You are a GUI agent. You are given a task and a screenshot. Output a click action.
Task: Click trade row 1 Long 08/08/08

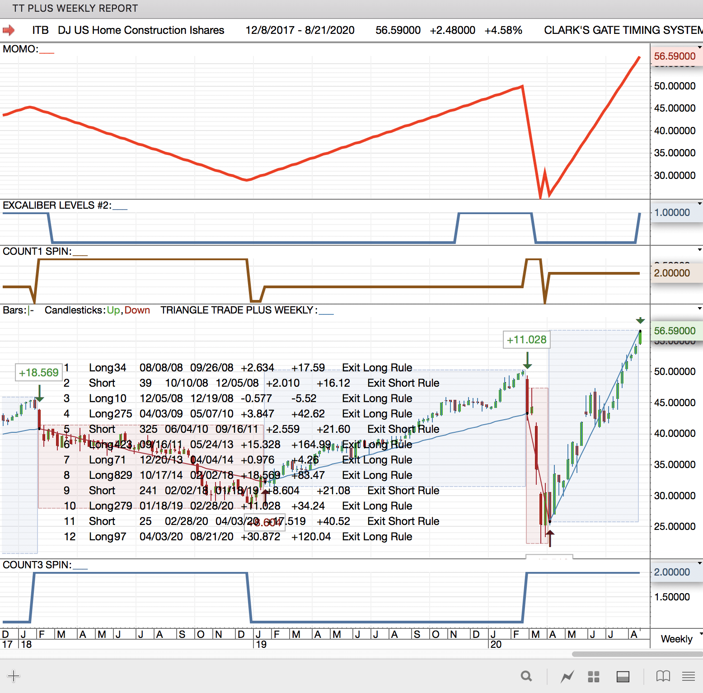[x=238, y=368]
